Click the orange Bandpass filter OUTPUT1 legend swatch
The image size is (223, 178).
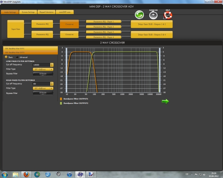click(61, 99)
